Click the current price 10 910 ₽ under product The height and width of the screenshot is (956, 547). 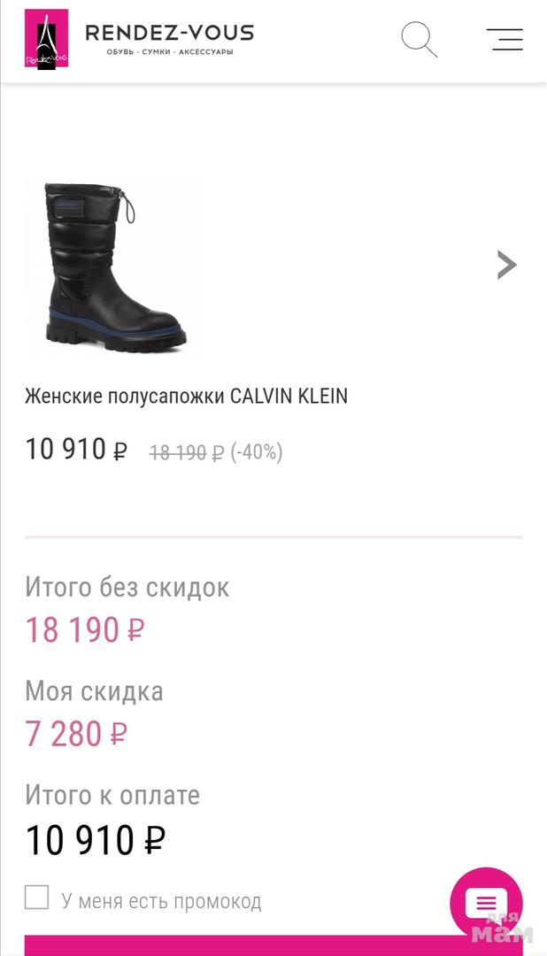pyautogui.click(x=76, y=450)
